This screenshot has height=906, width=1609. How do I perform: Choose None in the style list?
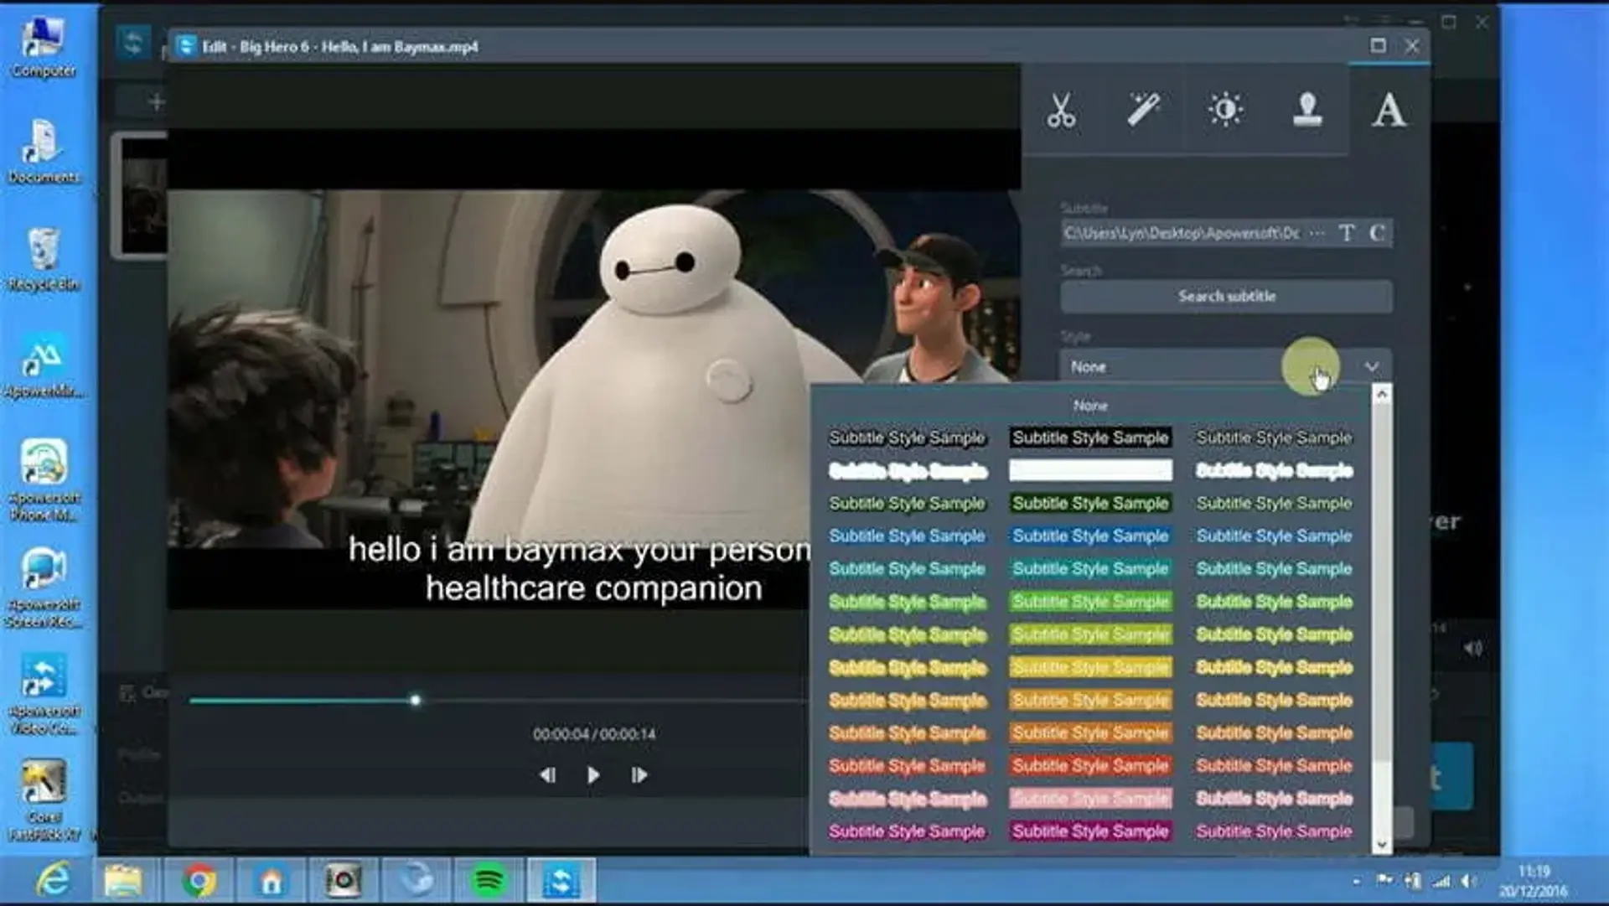[1090, 406]
